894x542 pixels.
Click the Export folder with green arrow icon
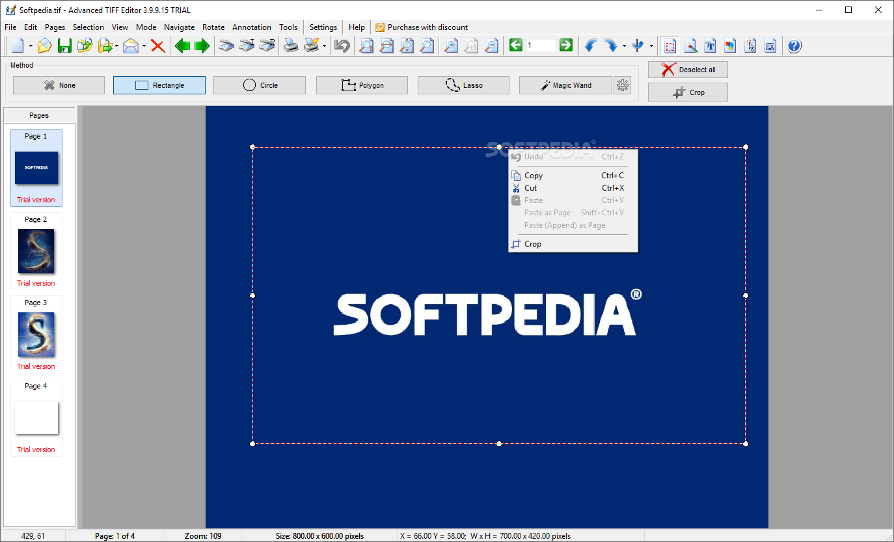click(x=105, y=46)
